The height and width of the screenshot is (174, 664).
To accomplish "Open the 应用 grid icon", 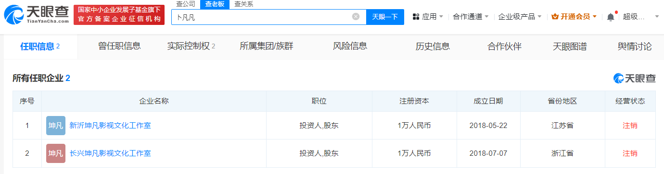I will (x=416, y=17).
